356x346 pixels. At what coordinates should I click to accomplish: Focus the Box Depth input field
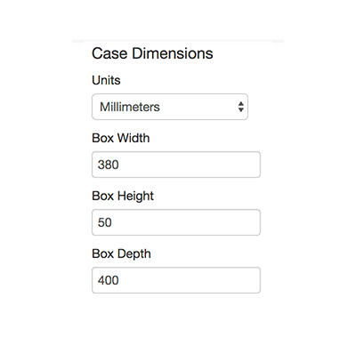tap(176, 280)
